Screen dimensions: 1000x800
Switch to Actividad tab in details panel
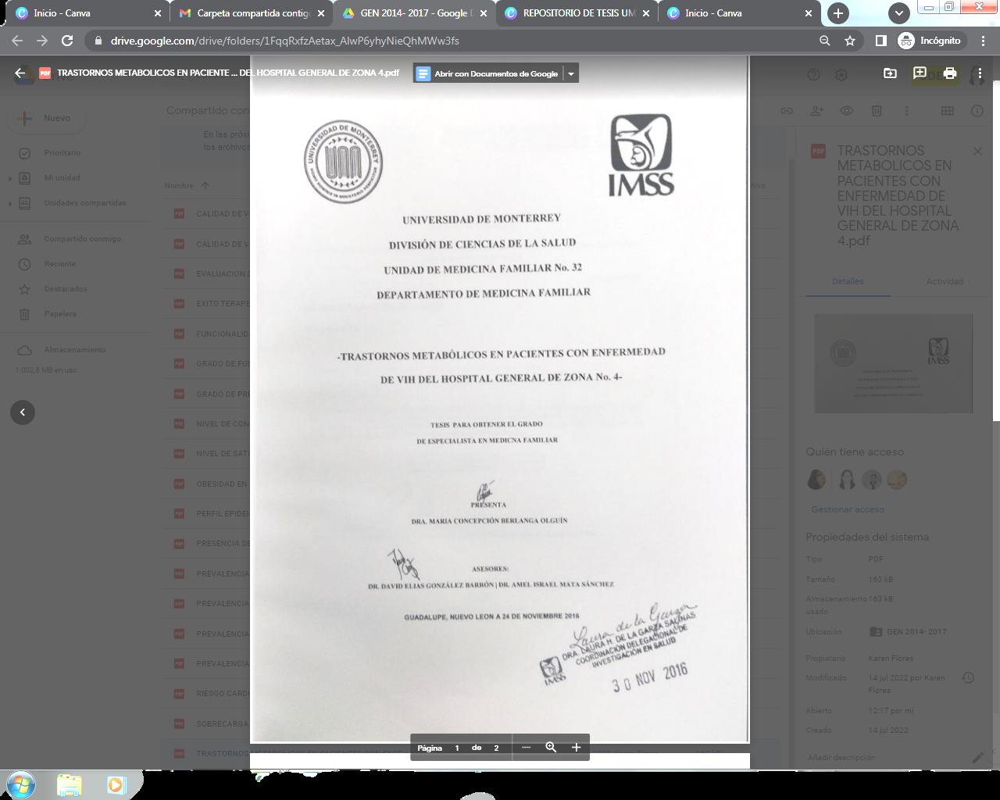click(945, 281)
